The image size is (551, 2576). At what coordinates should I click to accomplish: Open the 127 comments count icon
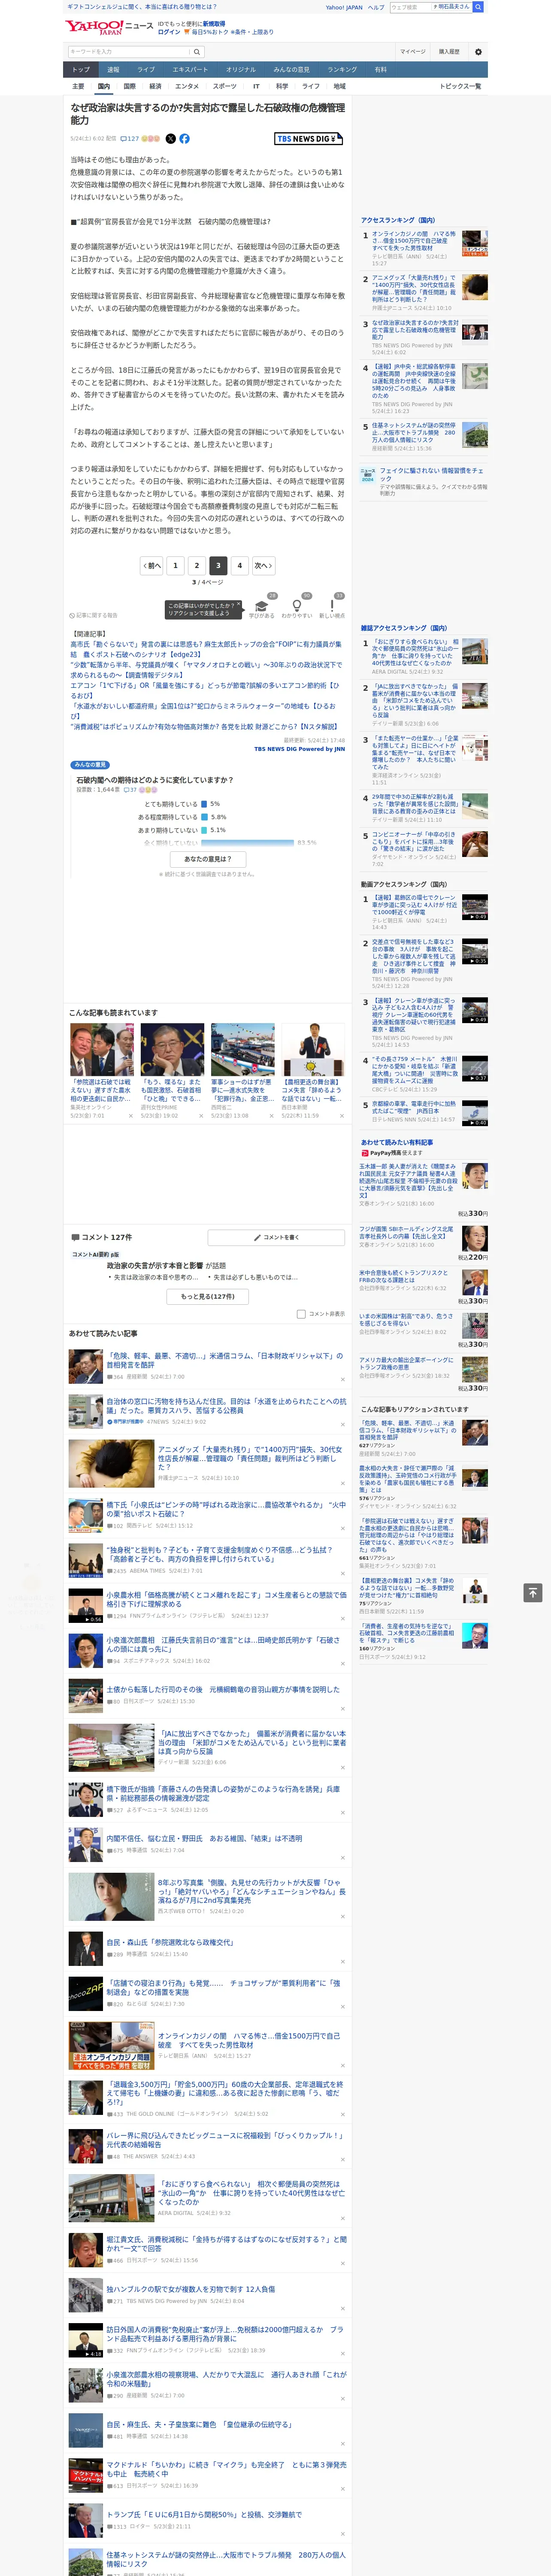[130, 139]
